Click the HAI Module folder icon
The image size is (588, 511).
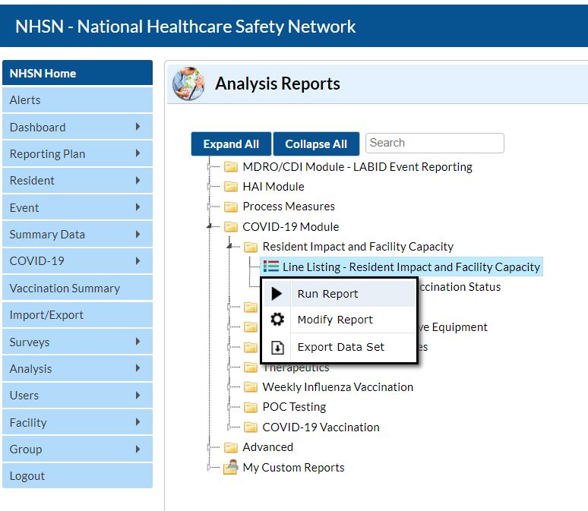pyautogui.click(x=231, y=186)
